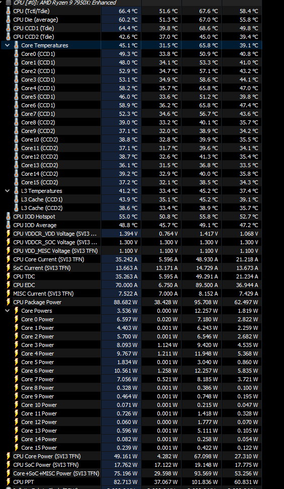The image size is (284, 489).
Task: Click the lightning icon beside CPU VDDCR_SOC Voltage
Action: (x=9, y=242)
